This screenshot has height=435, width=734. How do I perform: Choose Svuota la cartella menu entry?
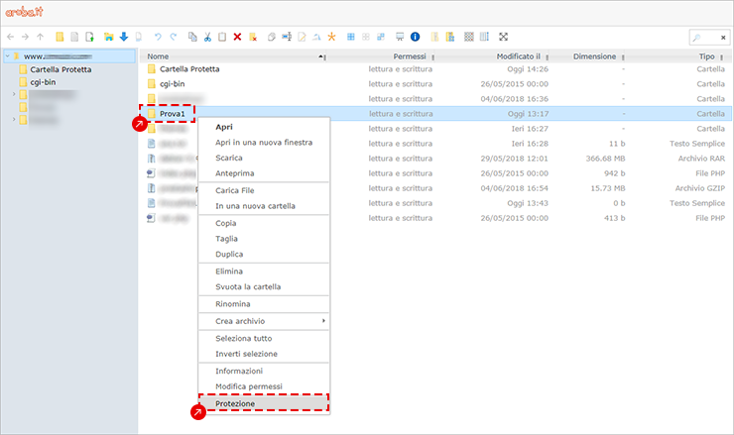[264, 286]
